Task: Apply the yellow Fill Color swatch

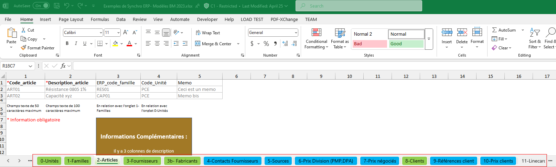Action: coord(115,44)
